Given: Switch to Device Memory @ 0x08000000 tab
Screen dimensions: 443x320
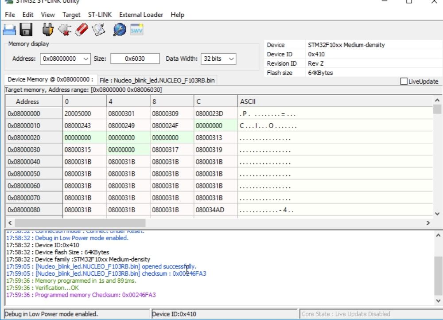Looking at the screenshot, I should click(51, 79).
